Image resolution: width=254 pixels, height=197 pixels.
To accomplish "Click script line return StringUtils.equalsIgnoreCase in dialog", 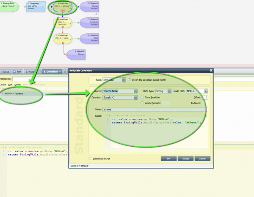I will click(156, 123).
